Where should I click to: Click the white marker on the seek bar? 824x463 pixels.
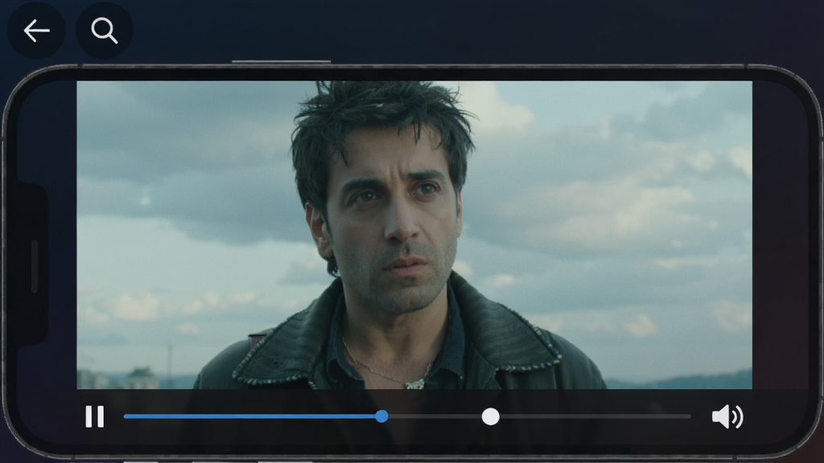(x=490, y=417)
